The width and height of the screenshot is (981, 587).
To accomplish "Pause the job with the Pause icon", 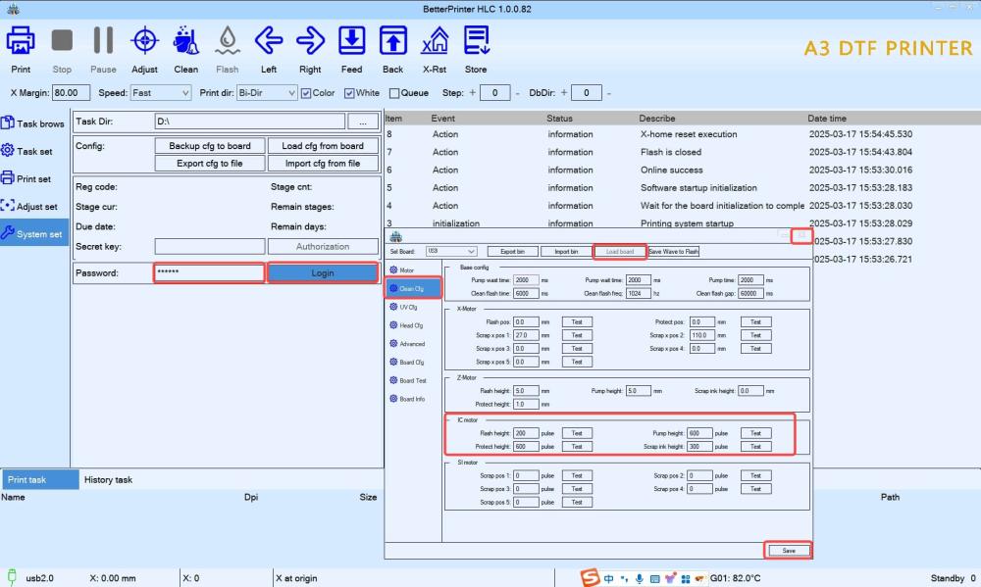I will pos(103,41).
